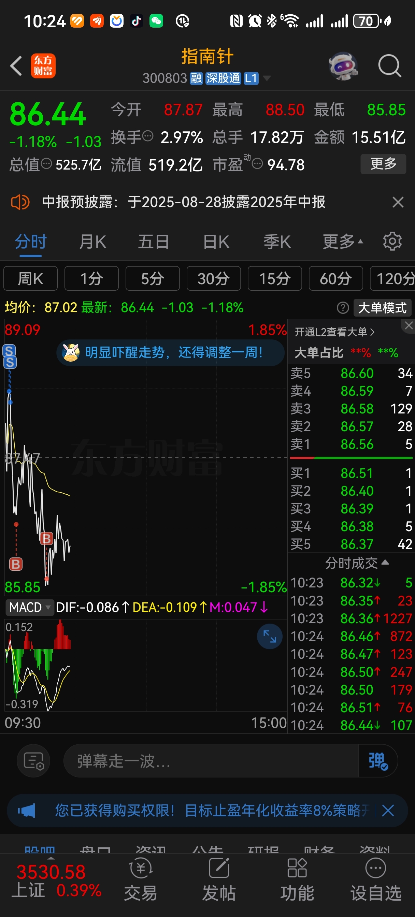This screenshot has height=917, width=415.
Task: Tap the 买5 86.37 order row
Action: point(351,544)
